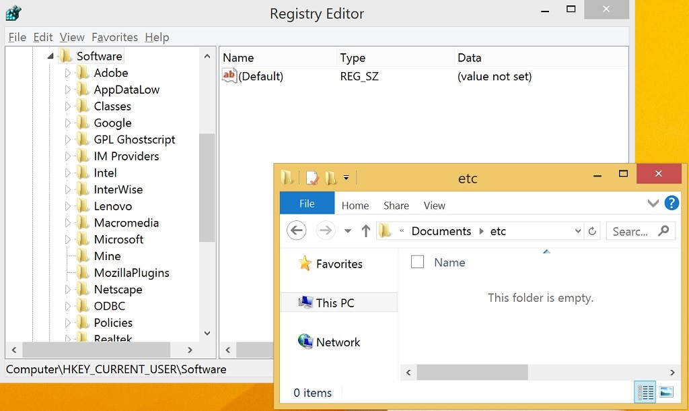Image resolution: width=689 pixels, height=411 pixels.
Task: Click the AppDataLow key folder icon
Action: pos(83,90)
